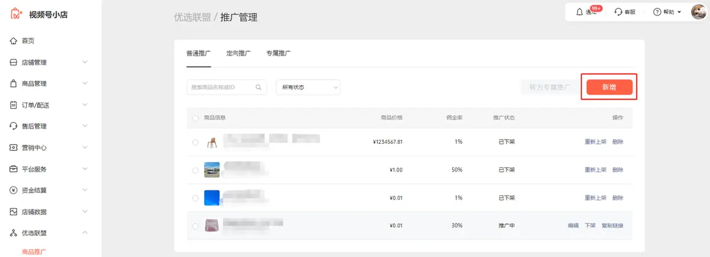The image size is (710, 257).
Task: Expand the 营销中心 menu chevron
Action: coord(85,147)
